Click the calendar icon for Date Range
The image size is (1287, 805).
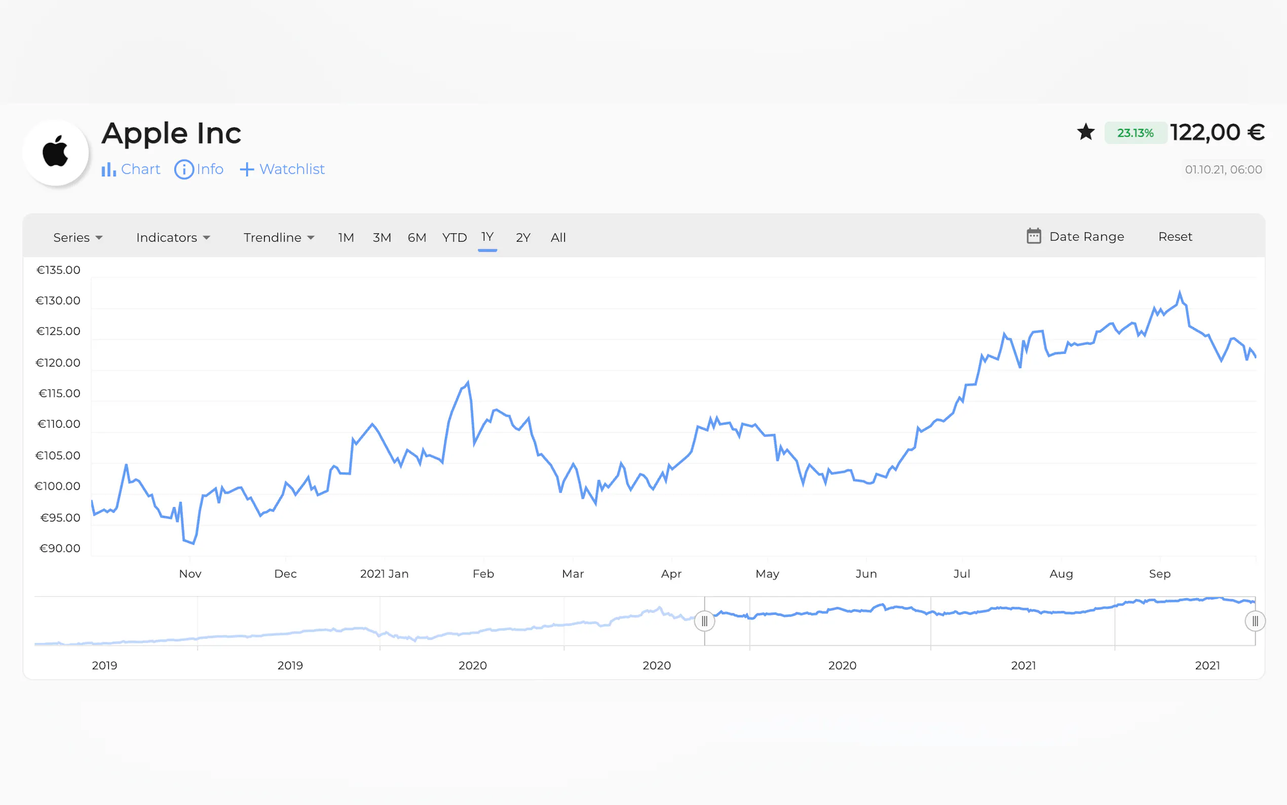[1033, 236]
